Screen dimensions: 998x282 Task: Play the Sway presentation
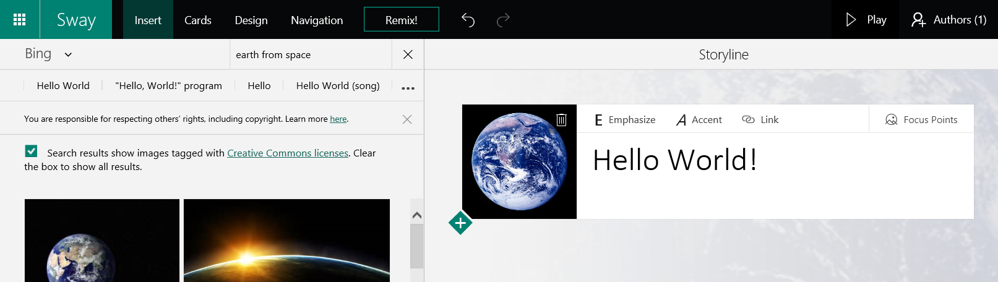(866, 20)
